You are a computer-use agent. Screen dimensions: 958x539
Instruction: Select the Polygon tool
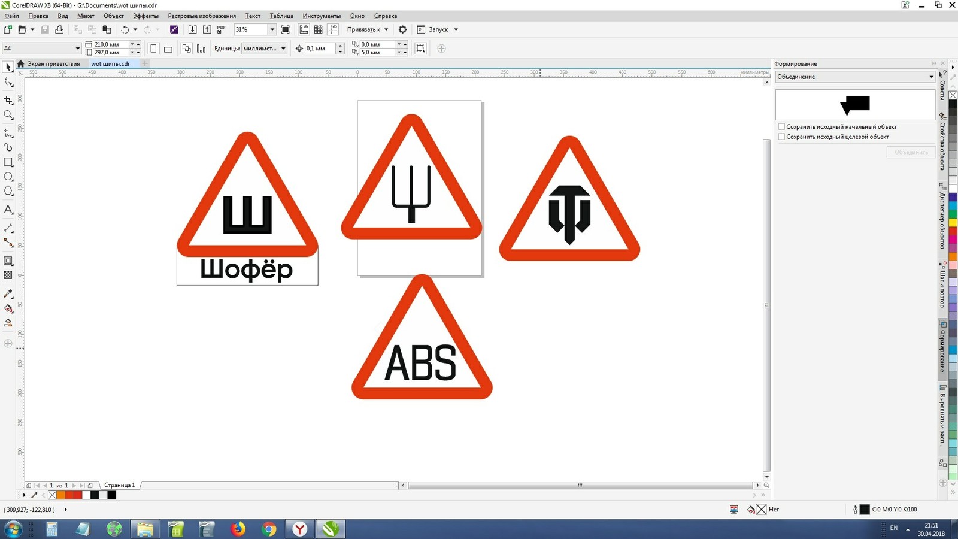click(x=8, y=192)
